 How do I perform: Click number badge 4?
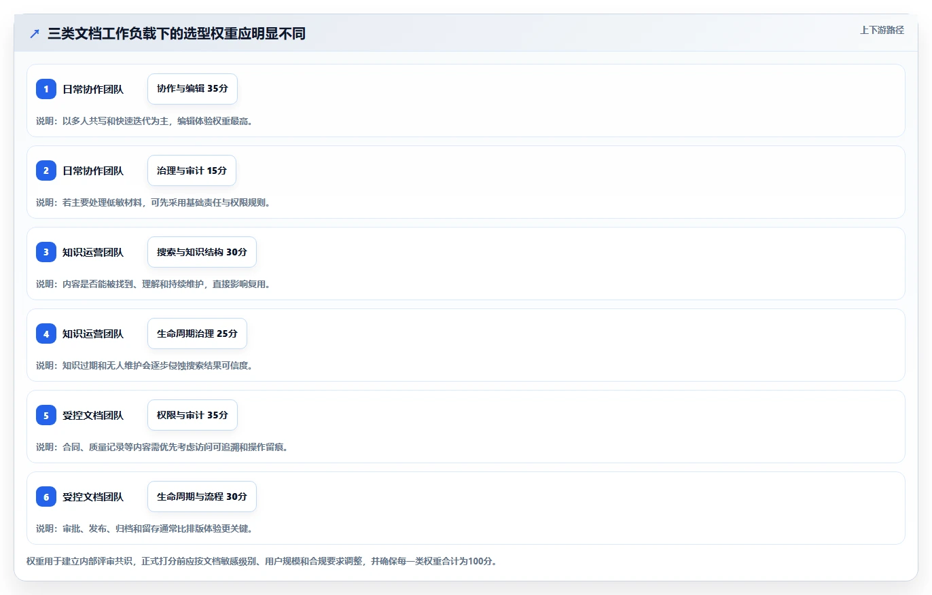tap(46, 333)
